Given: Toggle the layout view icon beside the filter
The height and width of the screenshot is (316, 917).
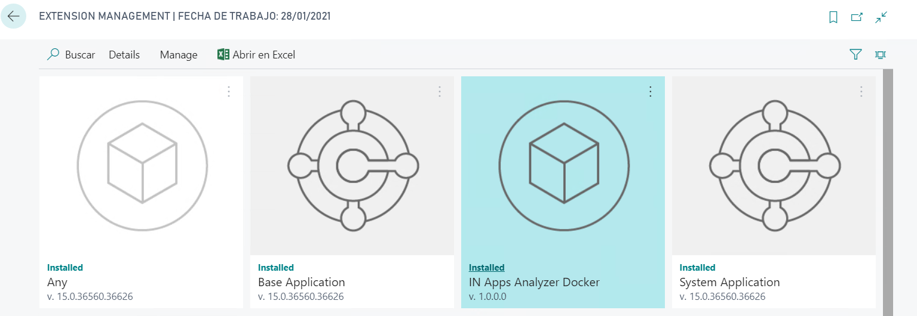Looking at the screenshot, I should [880, 54].
